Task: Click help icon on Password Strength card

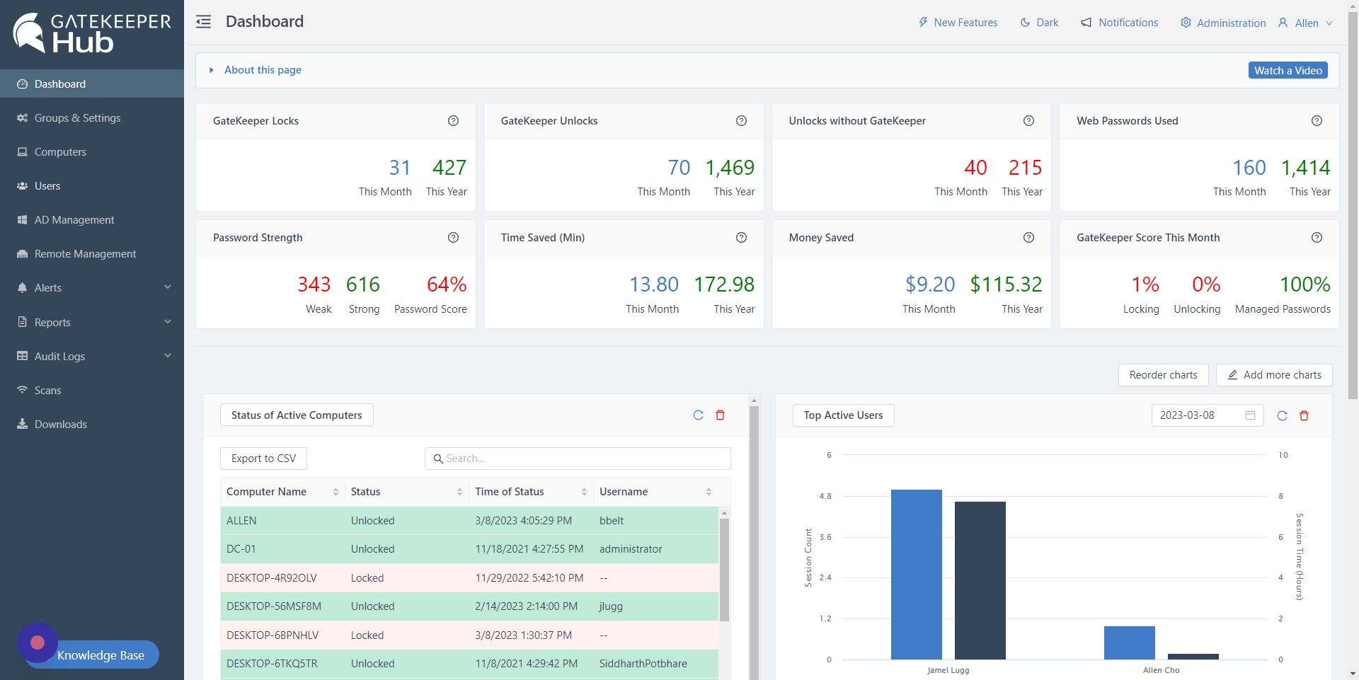Action: pos(453,238)
